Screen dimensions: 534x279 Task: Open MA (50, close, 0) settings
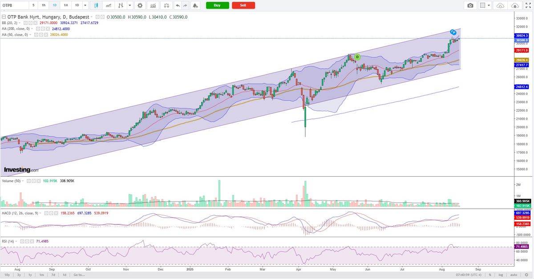click(41, 34)
